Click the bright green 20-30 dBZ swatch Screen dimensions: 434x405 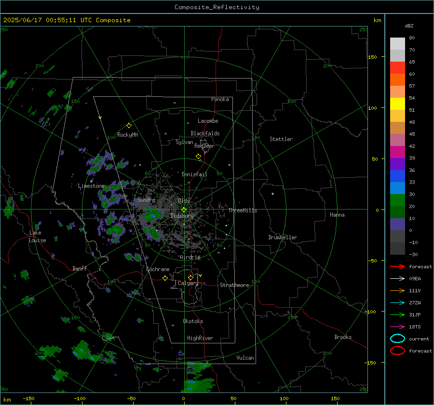pyautogui.click(x=397, y=200)
